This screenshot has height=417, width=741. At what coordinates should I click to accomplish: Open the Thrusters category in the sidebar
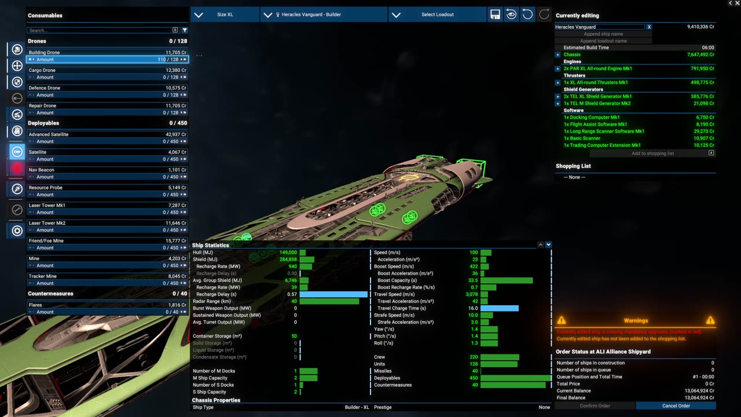point(17,65)
